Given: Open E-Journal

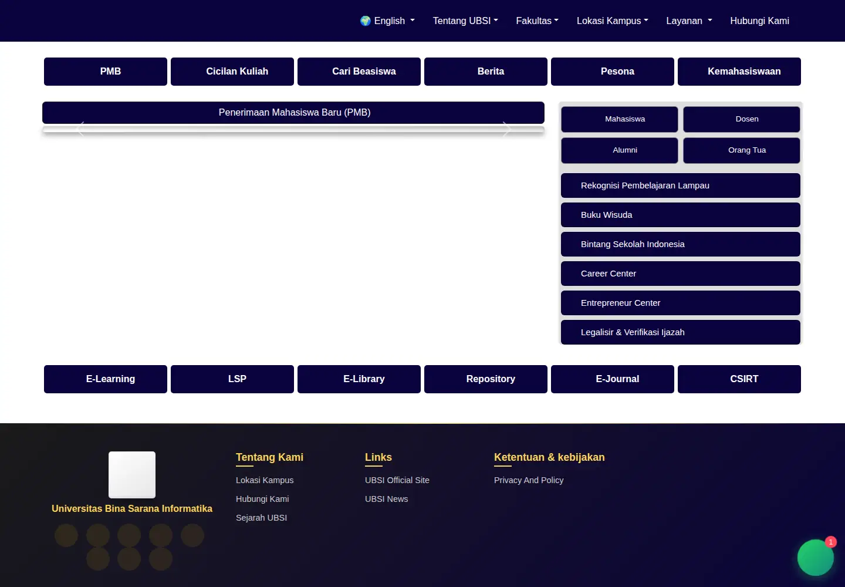Looking at the screenshot, I should click(613, 379).
